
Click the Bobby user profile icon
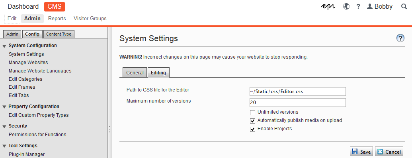point(370,7)
